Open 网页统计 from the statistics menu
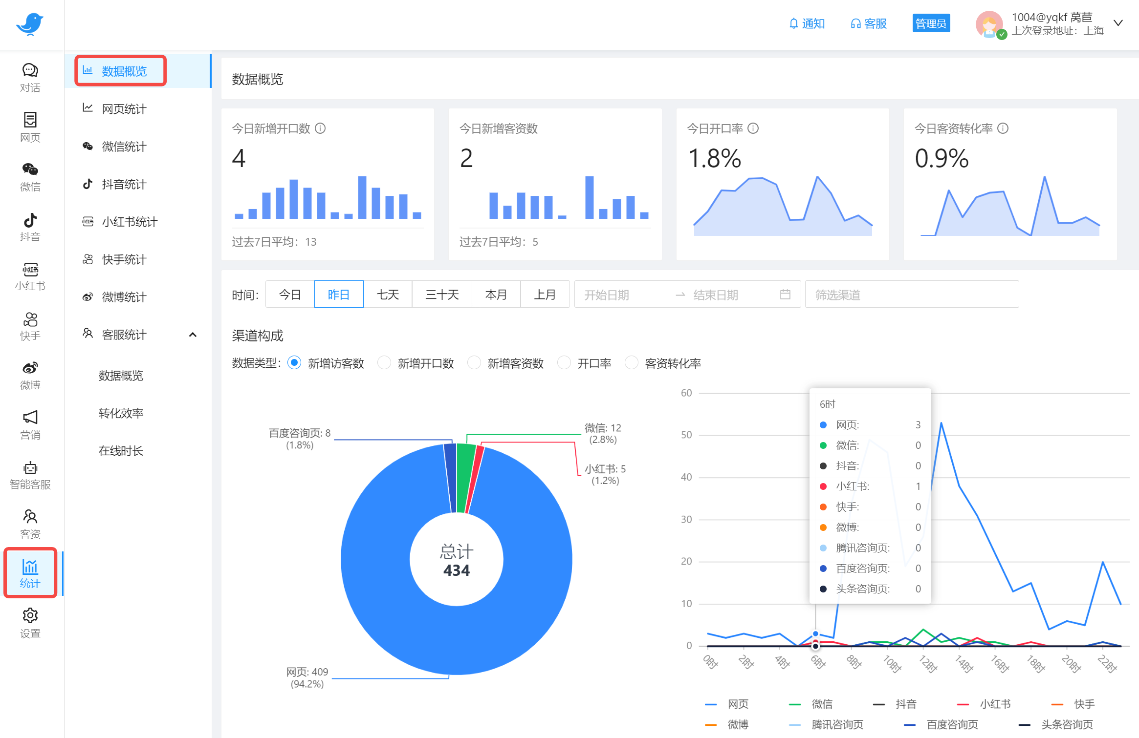 [x=123, y=108]
